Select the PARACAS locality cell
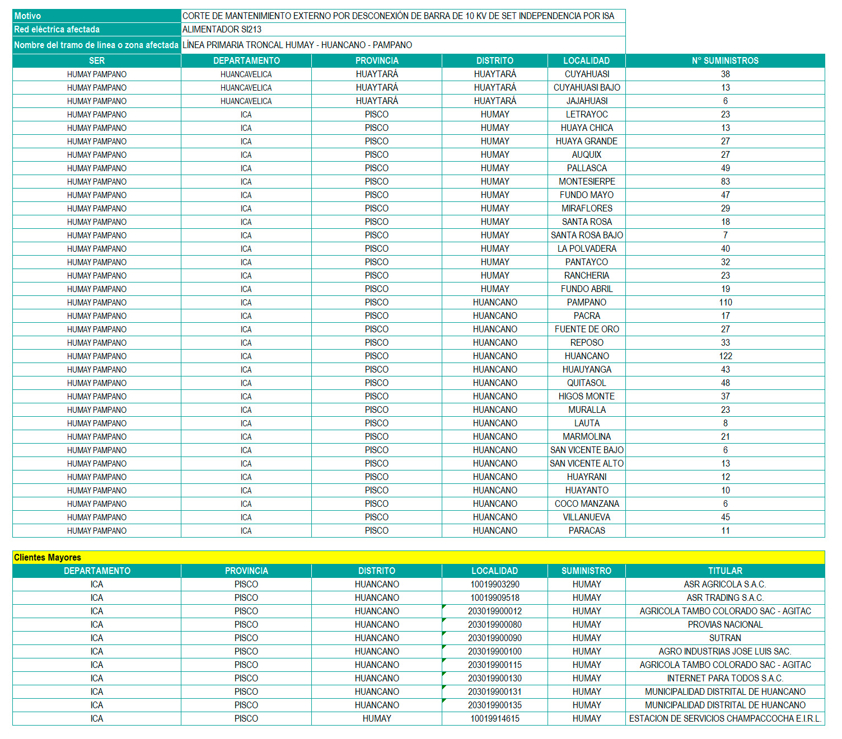 tap(587, 531)
